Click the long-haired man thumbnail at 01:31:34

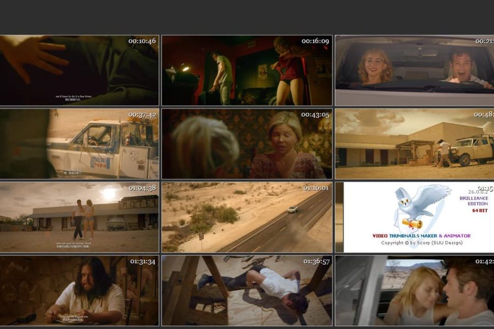click(x=80, y=291)
